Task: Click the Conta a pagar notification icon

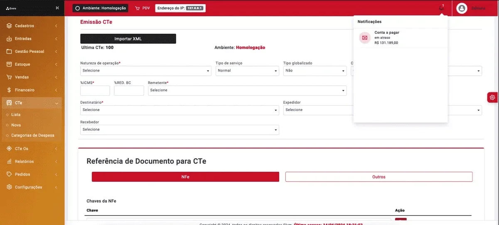Action: (x=365, y=37)
